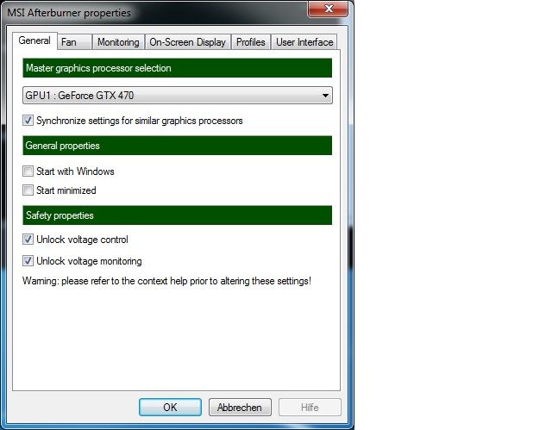The image size is (552, 430).
Task: Click the warning text about context help
Action: (166, 281)
